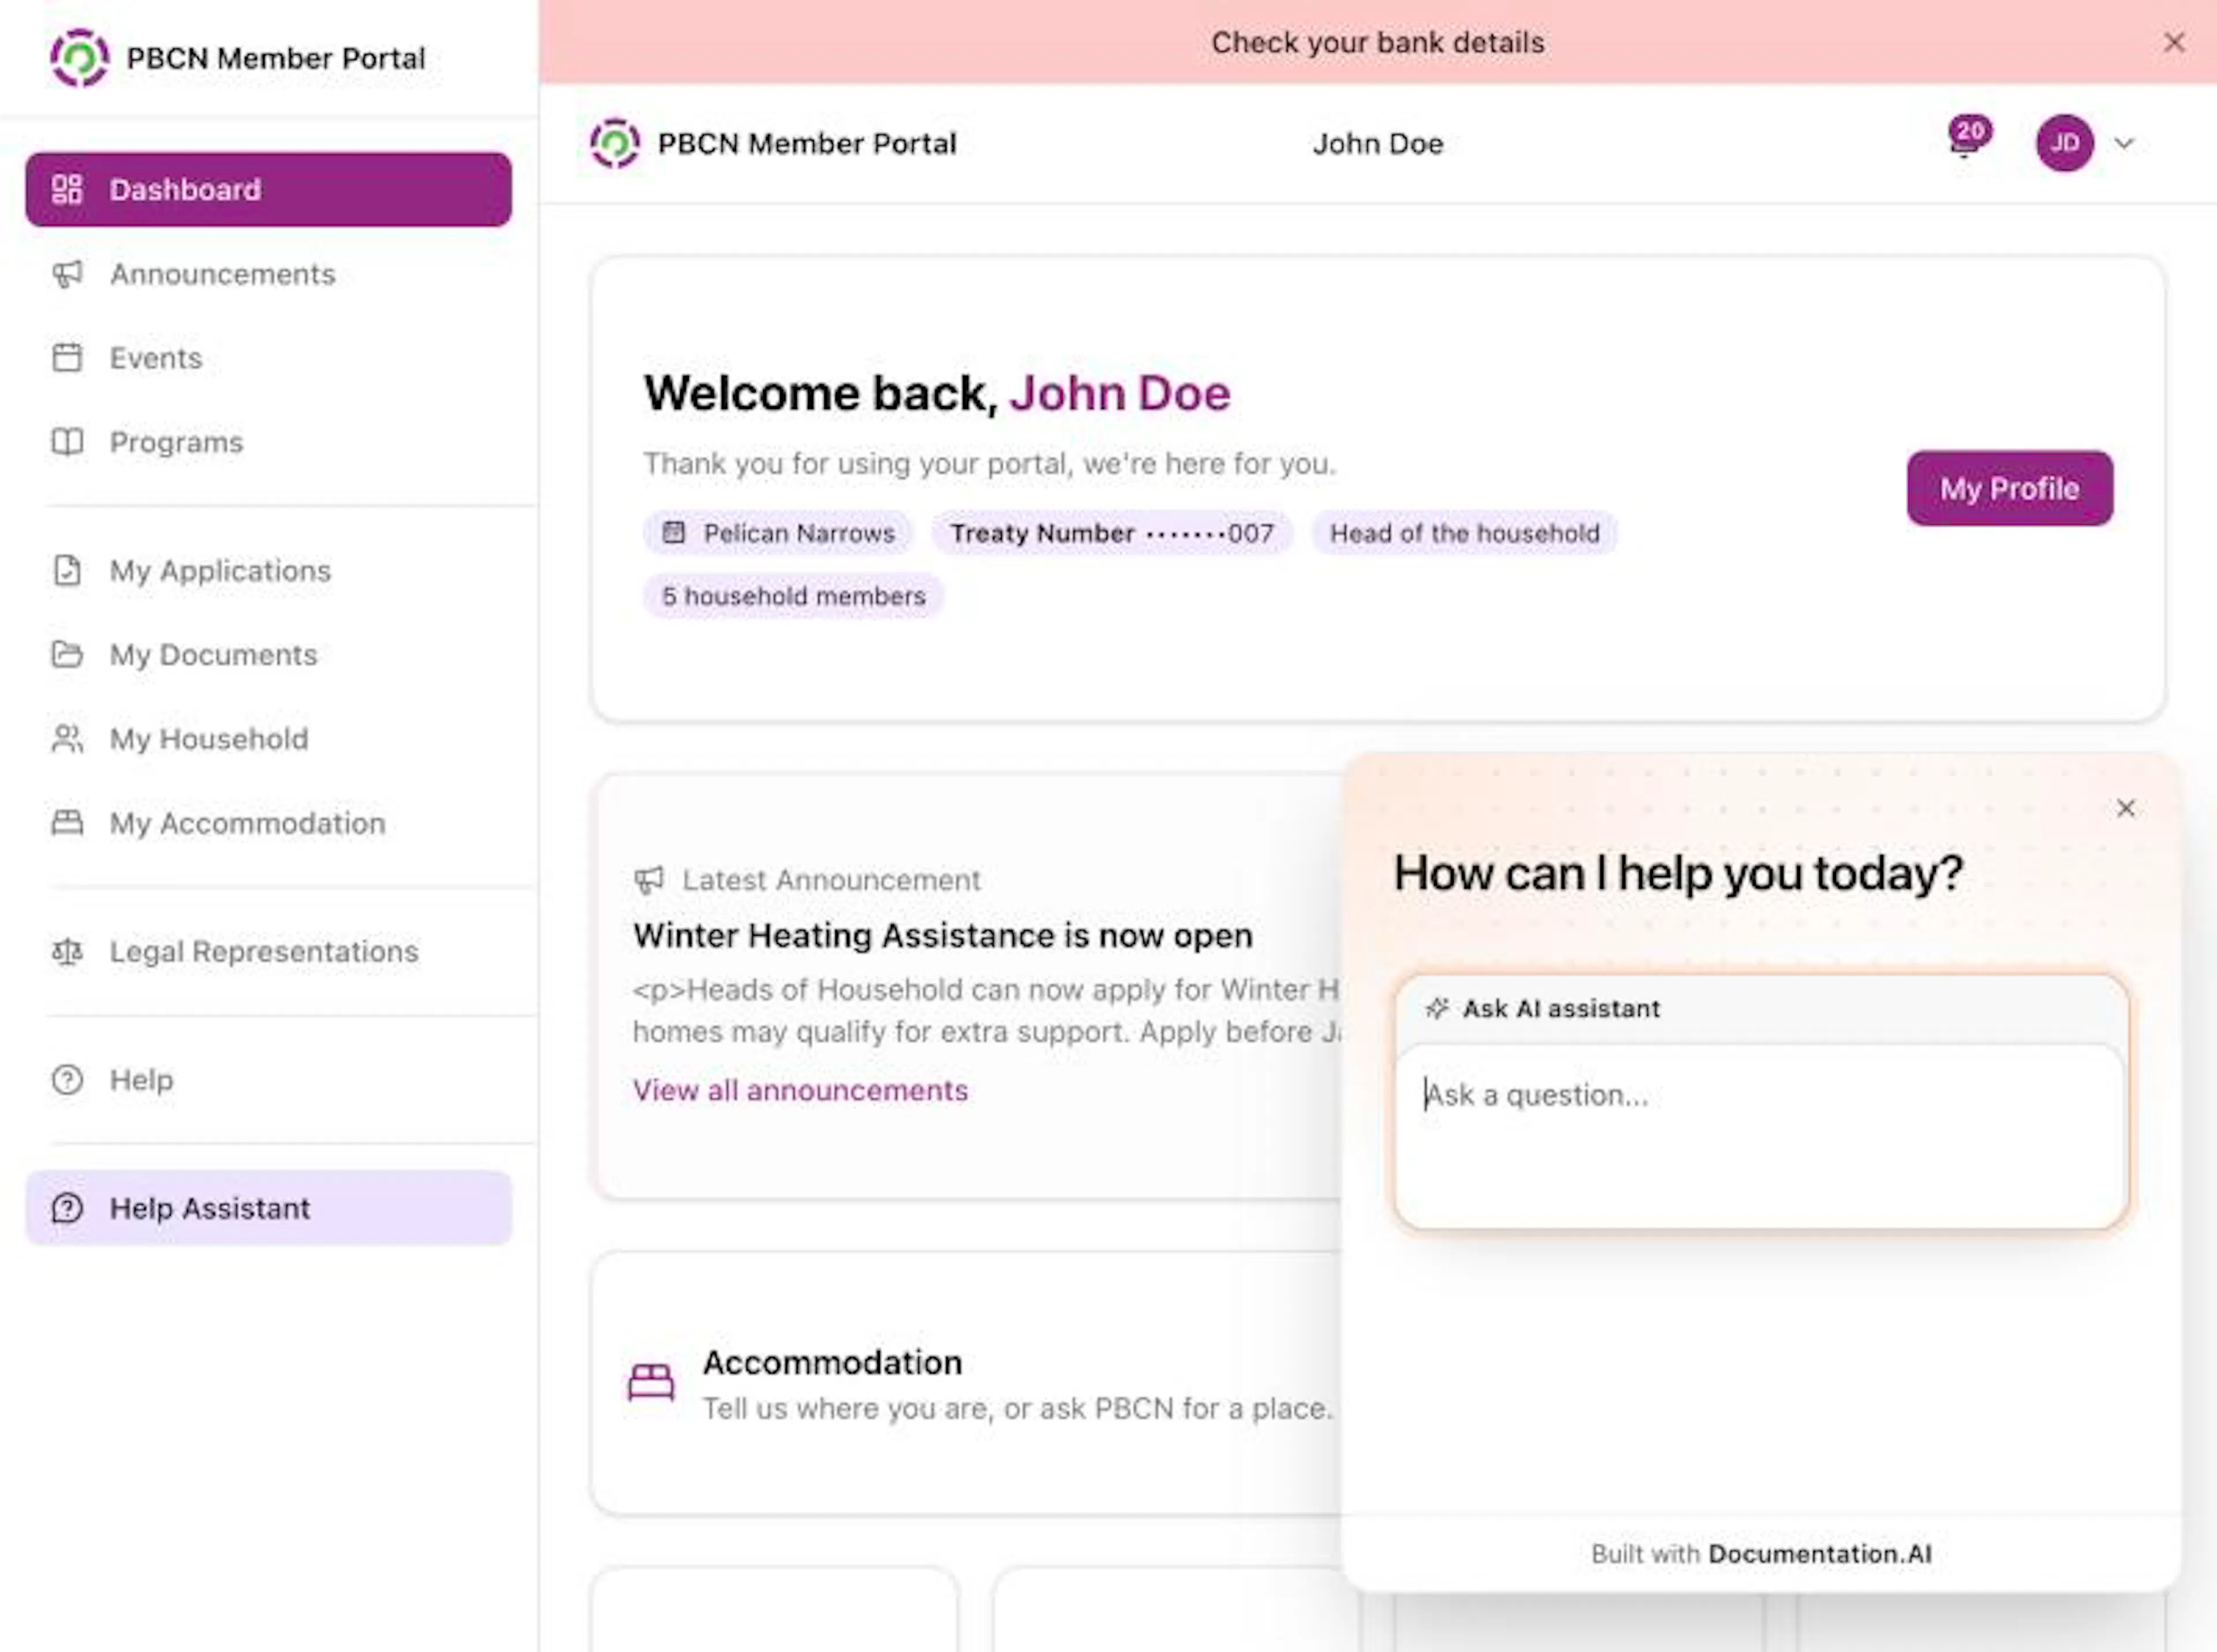Click the My Documents folder icon
This screenshot has height=1652, width=2217.
(67, 654)
